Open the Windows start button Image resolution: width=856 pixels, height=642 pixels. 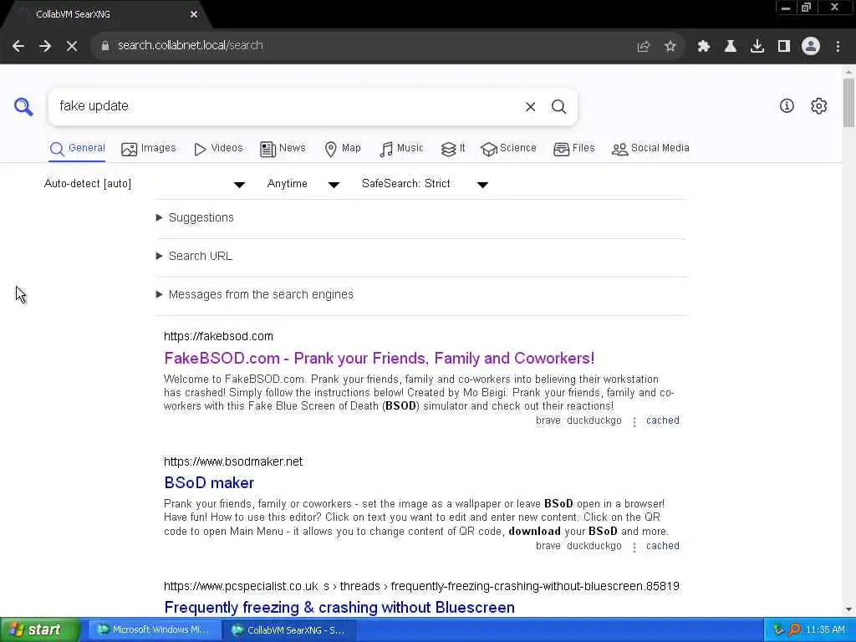(x=39, y=629)
